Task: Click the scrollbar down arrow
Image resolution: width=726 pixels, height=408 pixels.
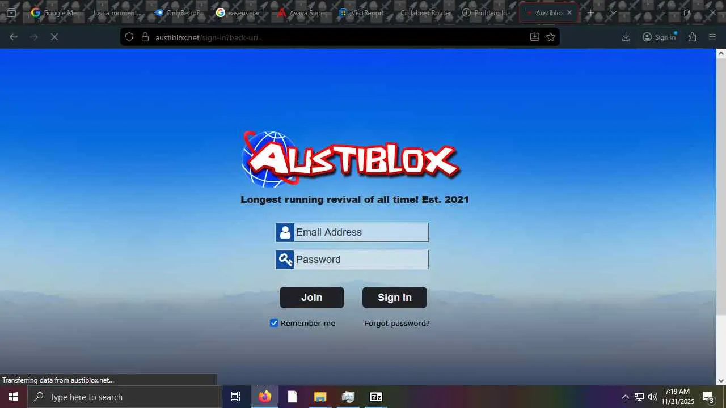Action: [x=721, y=381]
